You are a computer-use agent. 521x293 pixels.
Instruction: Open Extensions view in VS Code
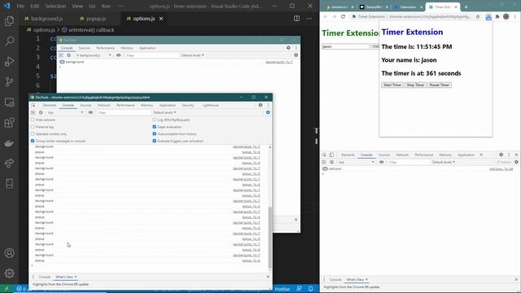point(9,123)
